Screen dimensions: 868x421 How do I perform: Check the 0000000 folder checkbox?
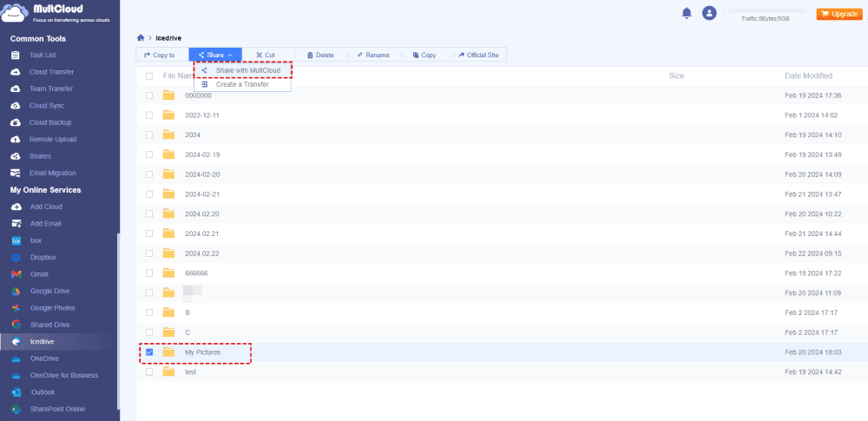149,95
